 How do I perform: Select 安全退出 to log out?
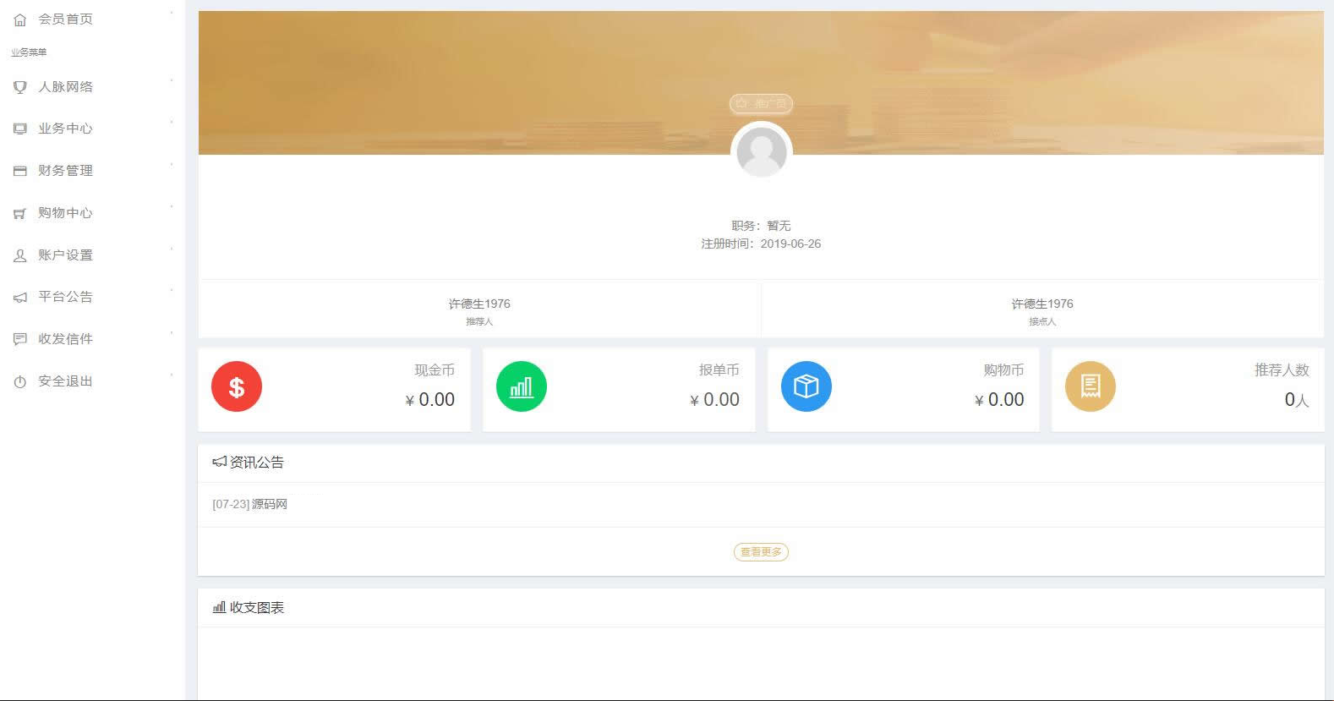66,381
